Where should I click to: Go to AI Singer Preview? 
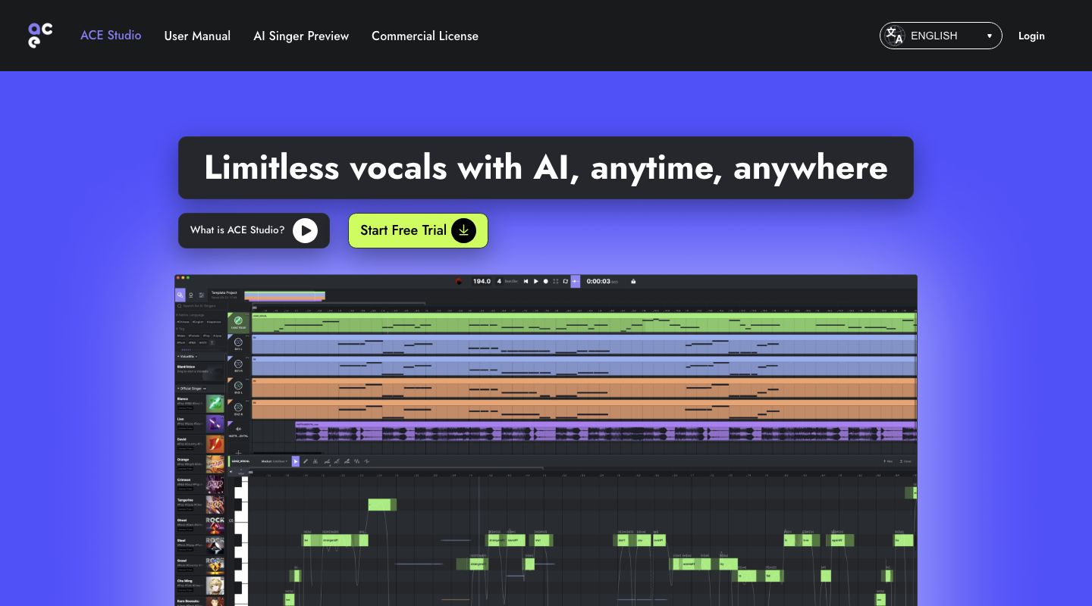[301, 36]
